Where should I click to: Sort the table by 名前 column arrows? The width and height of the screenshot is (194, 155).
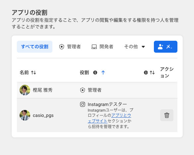click(x=33, y=73)
